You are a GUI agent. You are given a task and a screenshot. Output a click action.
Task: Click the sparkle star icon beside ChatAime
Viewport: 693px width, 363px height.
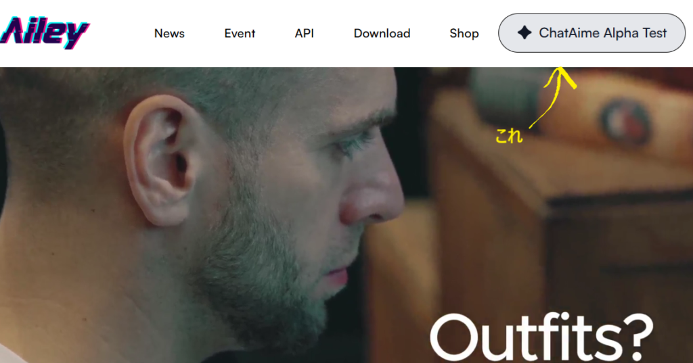pyautogui.click(x=524, y=32)
